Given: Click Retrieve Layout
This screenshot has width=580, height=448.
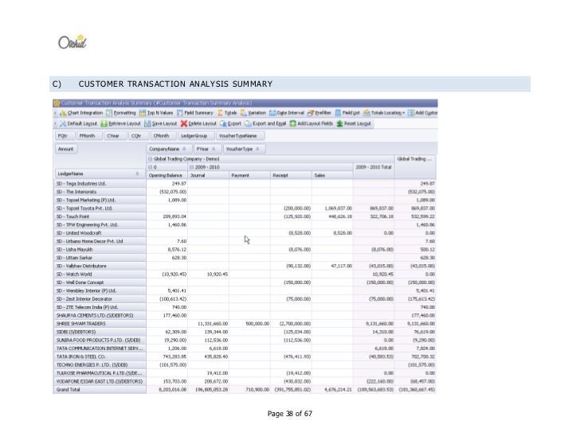Looking at the screenshot, I should coord(120,123).
